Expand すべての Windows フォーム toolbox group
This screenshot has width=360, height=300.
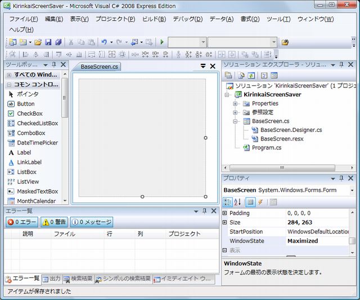(9, 75)
